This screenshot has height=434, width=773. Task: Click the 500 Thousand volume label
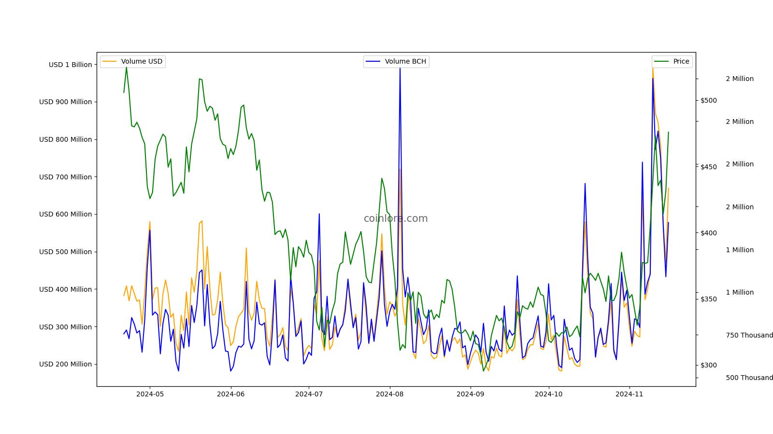coord(749,378)
